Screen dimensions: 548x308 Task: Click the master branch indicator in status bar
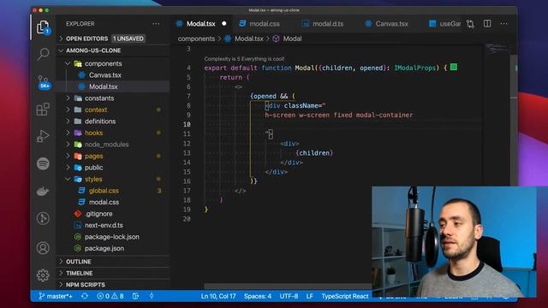click(56, 296)
